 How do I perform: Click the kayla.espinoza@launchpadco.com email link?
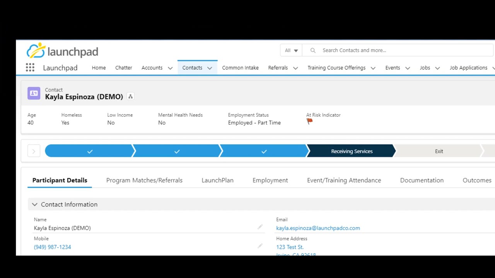click(318, 228)
